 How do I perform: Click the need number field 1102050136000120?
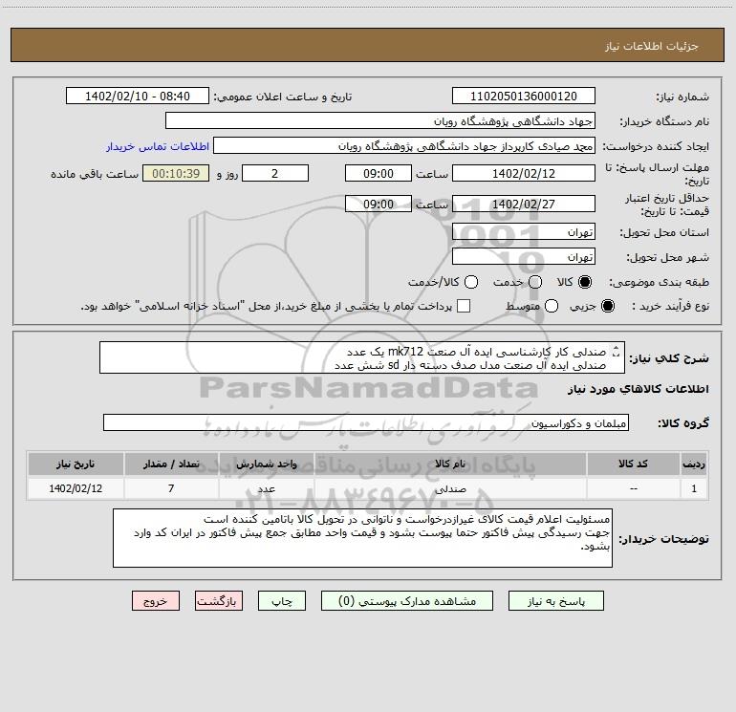(x=524, y=97)
